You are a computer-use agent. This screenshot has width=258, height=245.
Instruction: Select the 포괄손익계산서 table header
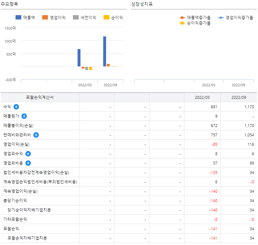pyautogui.click(x=40, y=97)
